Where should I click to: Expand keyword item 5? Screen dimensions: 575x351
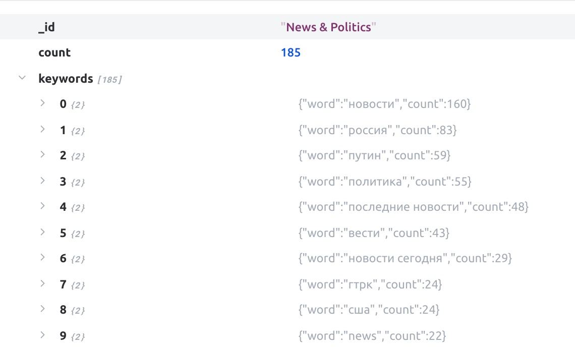tap(42, 232)
